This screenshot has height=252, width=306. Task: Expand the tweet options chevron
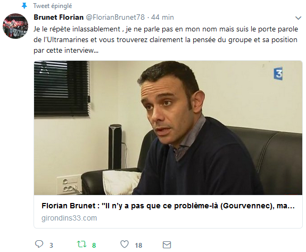[x=298, y=18]
